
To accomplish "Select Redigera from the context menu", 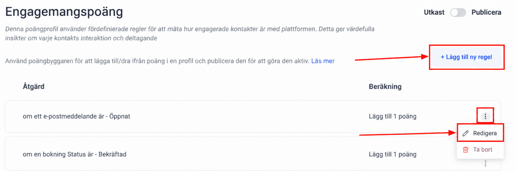I will click(480, 133).
